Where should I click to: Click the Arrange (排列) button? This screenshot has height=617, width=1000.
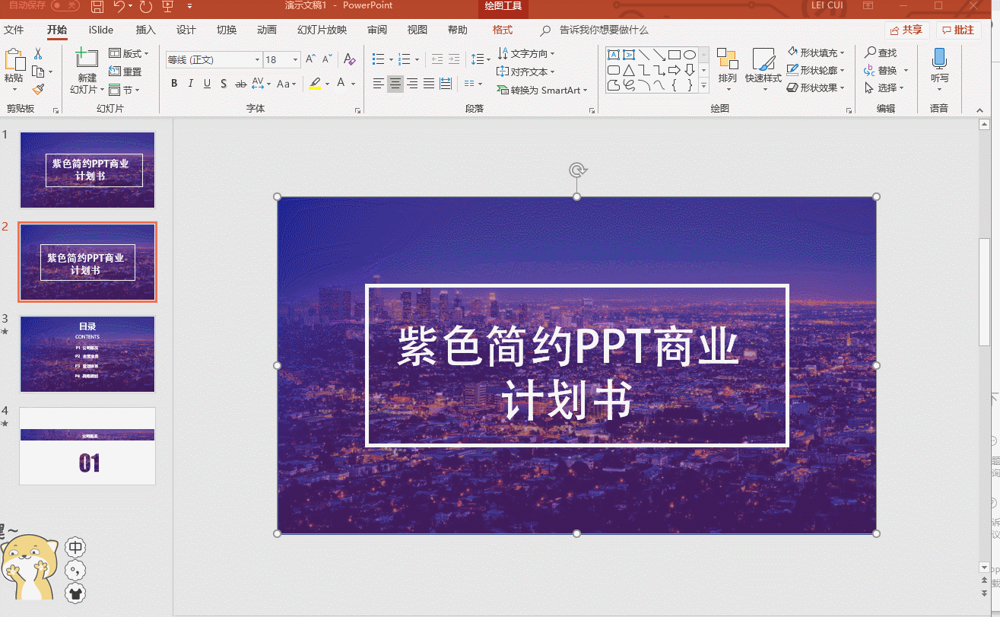click(728, 68)
